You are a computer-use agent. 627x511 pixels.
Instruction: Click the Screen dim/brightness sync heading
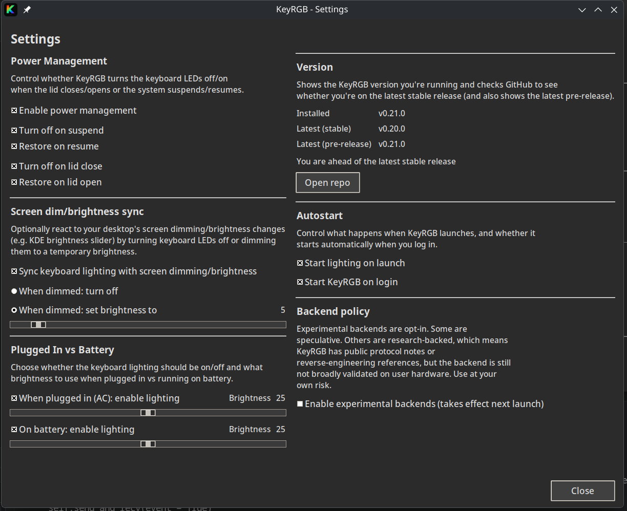[x=77, y=211]
